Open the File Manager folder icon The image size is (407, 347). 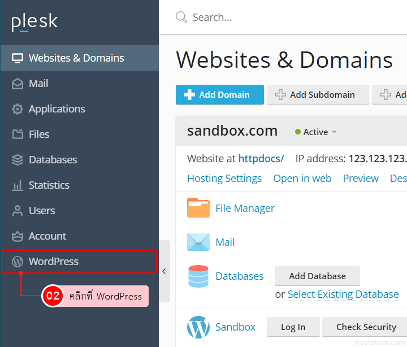[198, 208]
